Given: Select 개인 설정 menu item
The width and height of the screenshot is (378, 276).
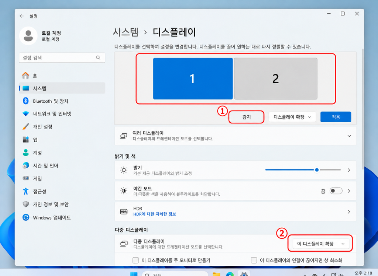Looking at the screenshot, I should pos(62,126).
